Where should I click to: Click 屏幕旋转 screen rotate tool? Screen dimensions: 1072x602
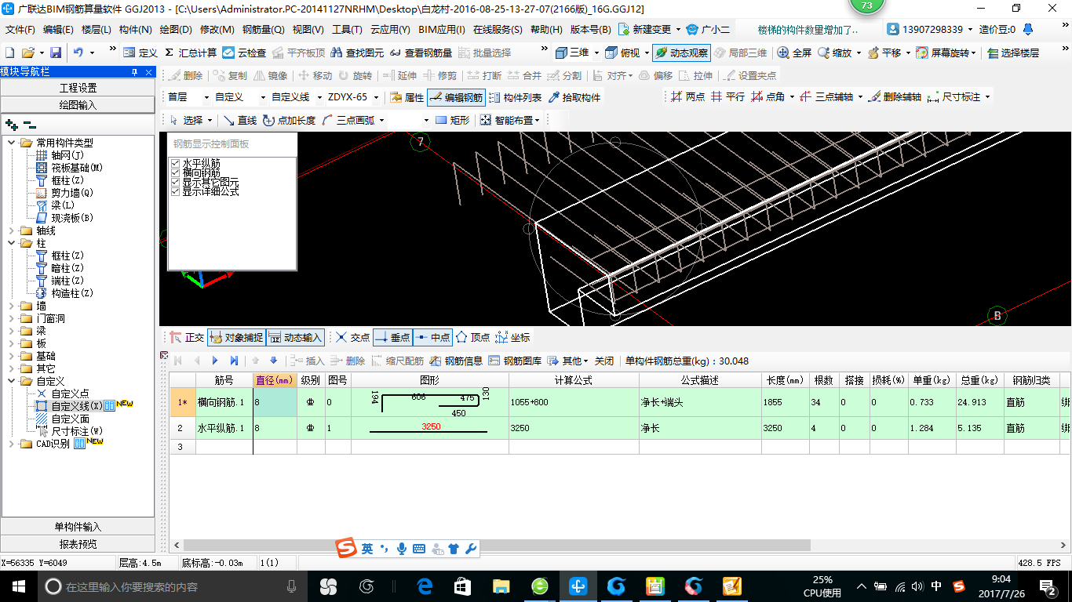point(946,53)
